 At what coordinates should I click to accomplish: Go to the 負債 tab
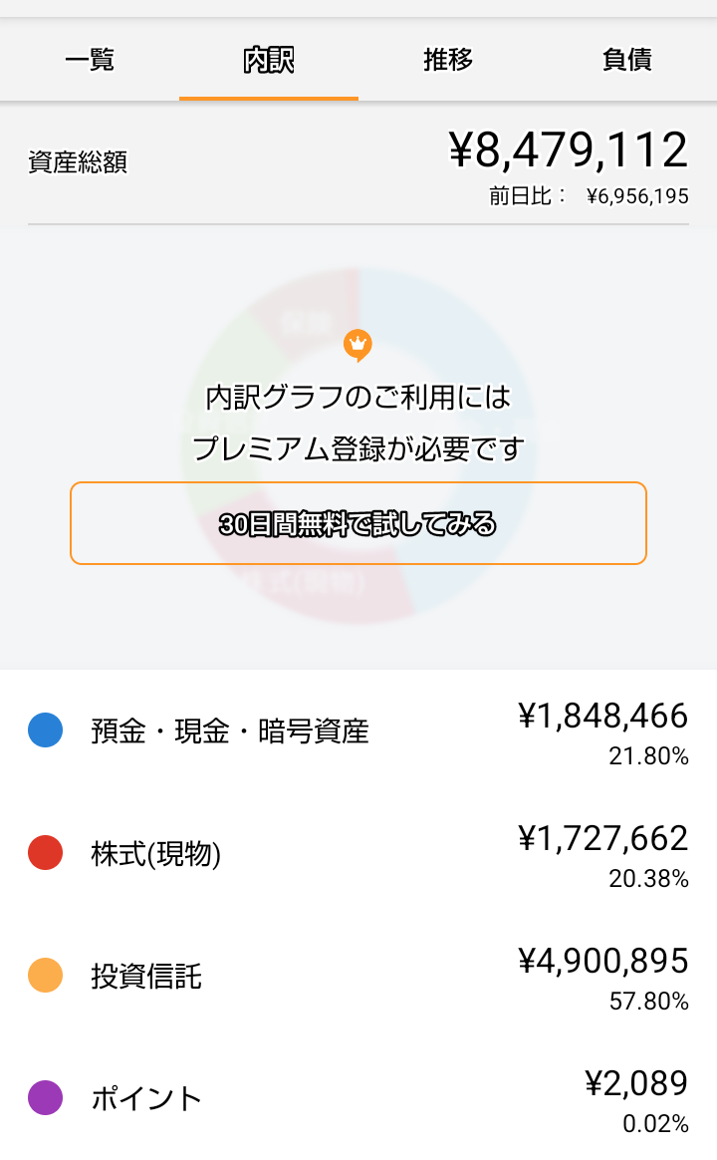coord(626,59)
